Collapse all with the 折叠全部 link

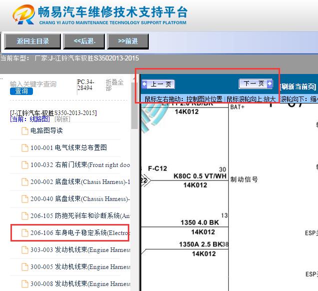click(x=115, y=85)
